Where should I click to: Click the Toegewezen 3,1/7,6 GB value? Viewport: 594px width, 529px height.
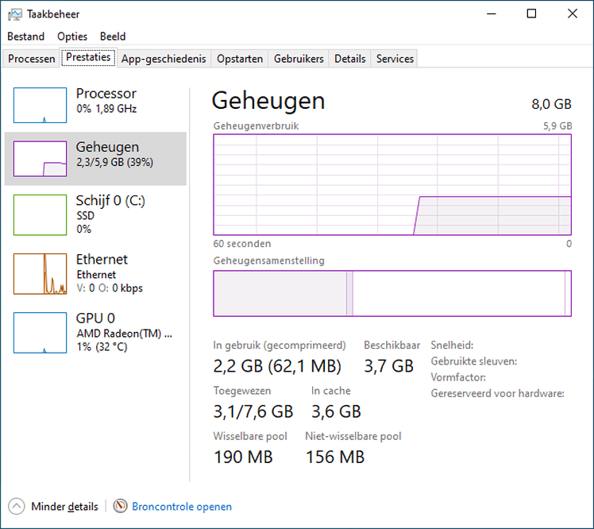click(253, 411)
